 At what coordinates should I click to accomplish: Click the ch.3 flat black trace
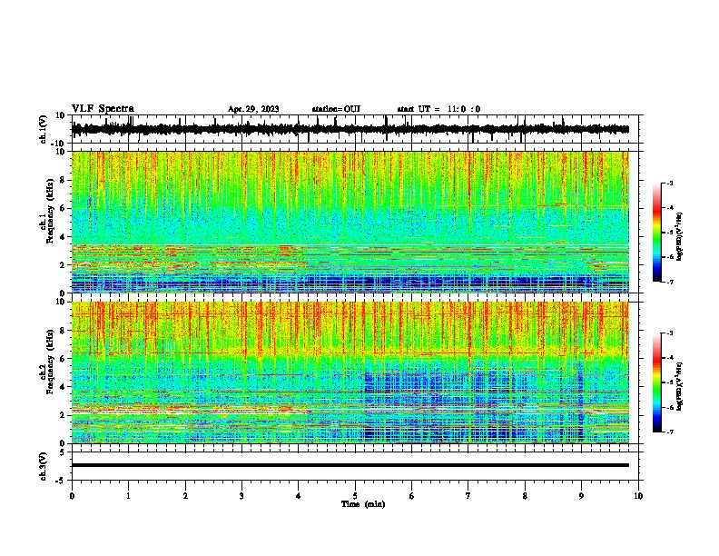pos(350,465)
